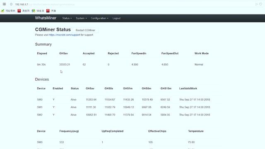Click the WhatsMiner brand title

tap(46, 18)
